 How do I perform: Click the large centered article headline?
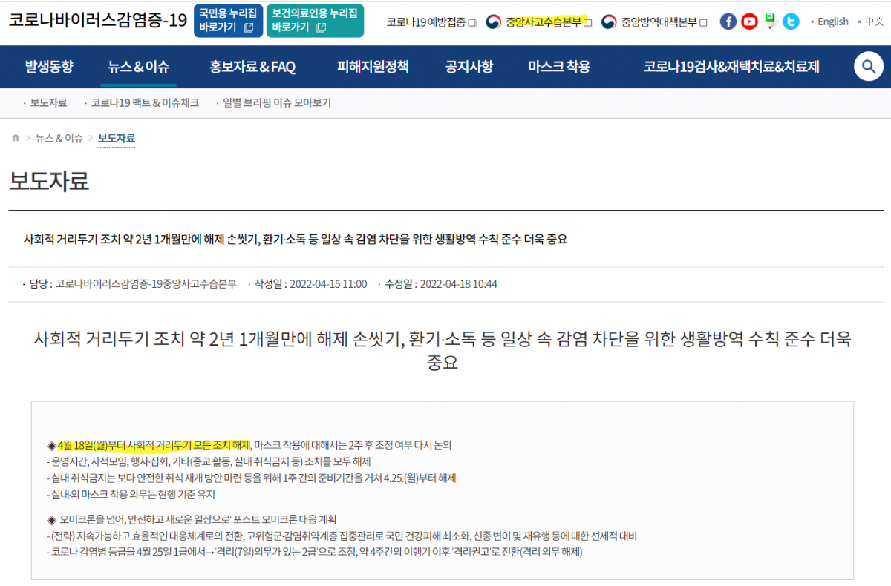(443, 351)
